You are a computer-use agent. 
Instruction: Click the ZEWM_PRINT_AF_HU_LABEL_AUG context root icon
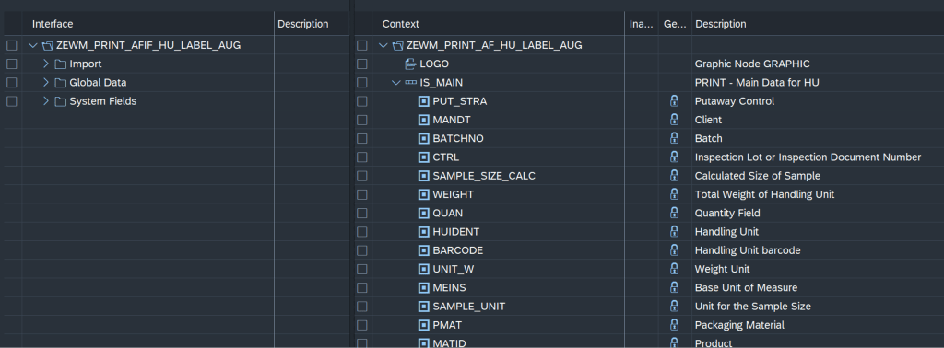coord(398,46)
